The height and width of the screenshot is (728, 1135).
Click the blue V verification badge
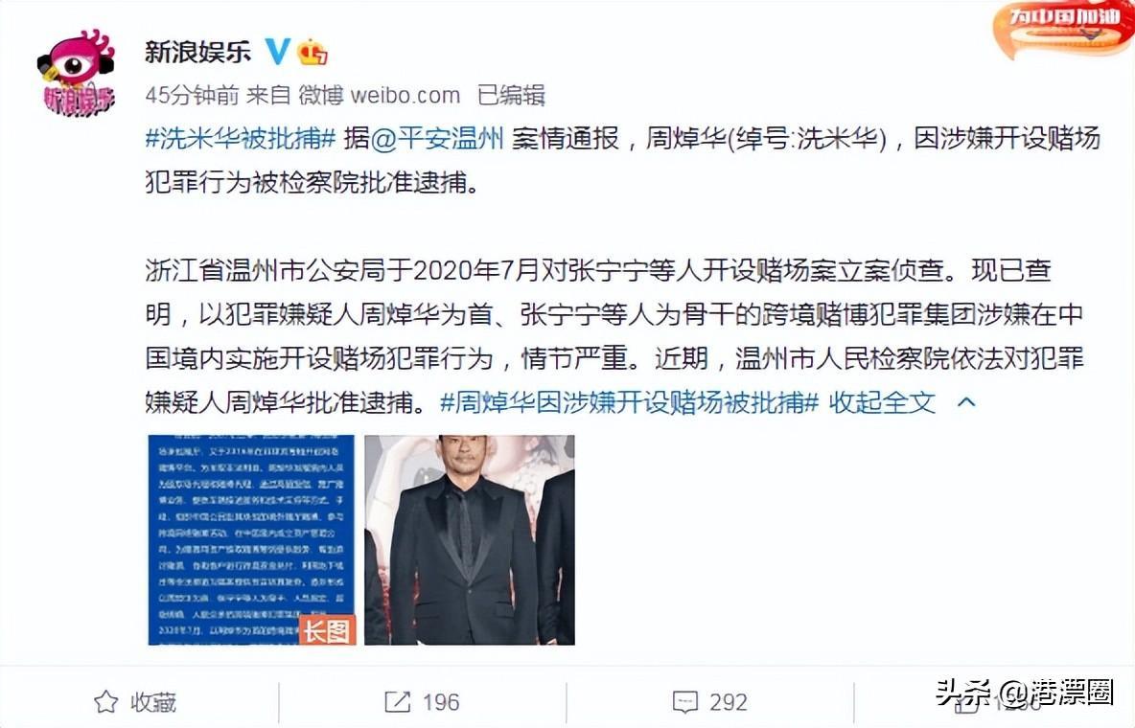[276, 52]
